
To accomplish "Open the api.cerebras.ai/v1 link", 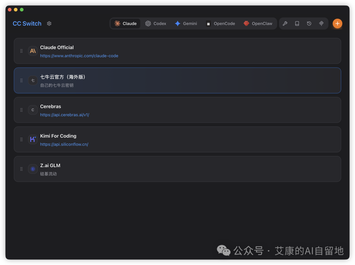I will point(65,115).
